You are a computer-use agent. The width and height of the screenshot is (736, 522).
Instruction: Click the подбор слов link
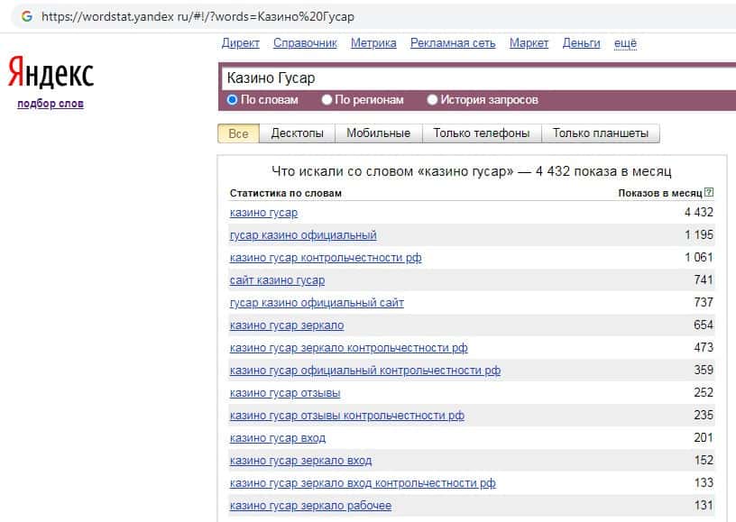51,104
